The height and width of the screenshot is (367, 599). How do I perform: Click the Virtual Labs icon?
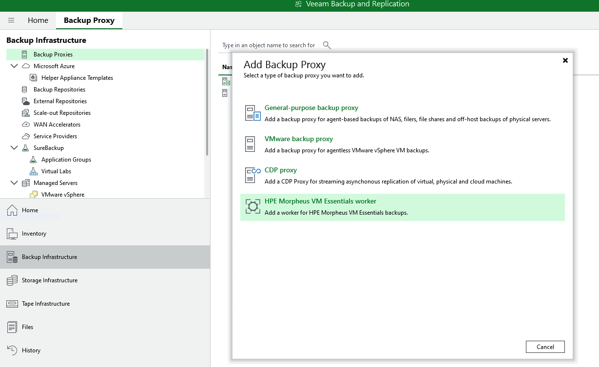click(34, 171)
